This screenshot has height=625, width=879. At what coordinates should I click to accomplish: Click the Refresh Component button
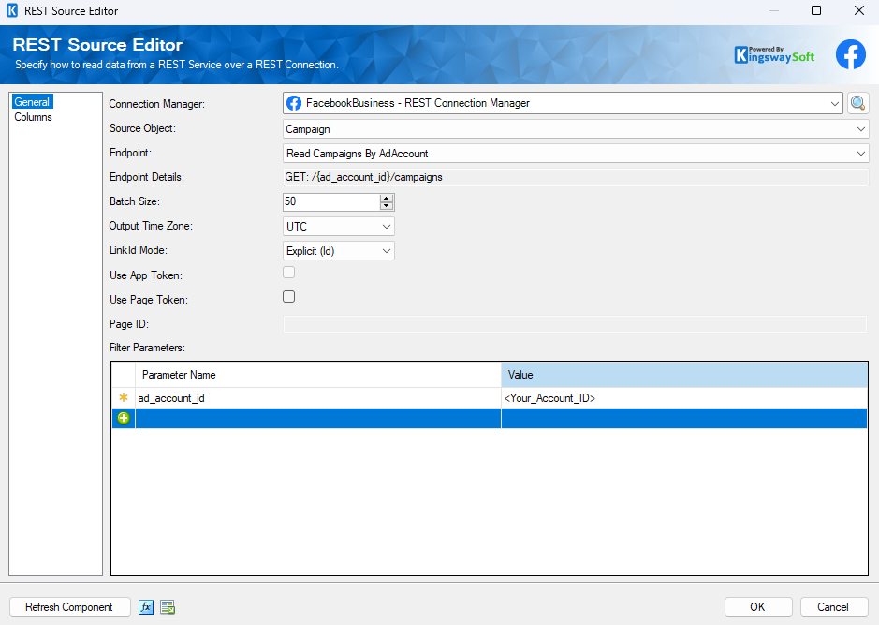tap(69, 607)
